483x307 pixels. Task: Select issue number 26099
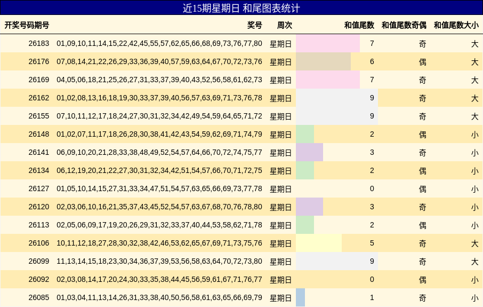click(39, 262)
